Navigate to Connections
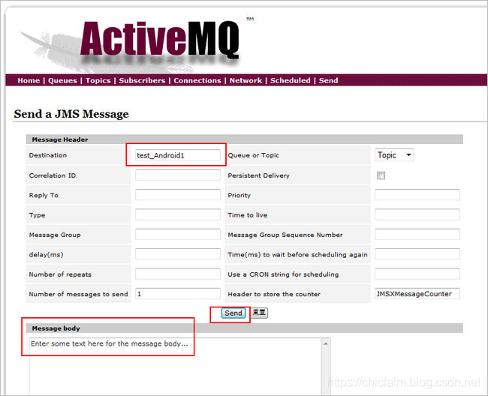Image resolution: width=488 pixels, height=396 pixels. pyautogui.click(x=197, y=80)
